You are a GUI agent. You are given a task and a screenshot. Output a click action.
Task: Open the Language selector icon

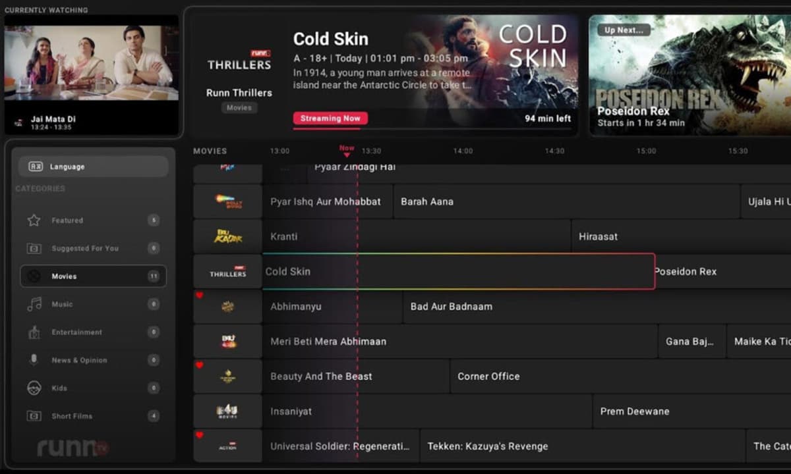click(x=36, y=167)
